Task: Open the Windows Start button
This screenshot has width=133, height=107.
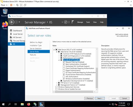Action: click(3, 104)
